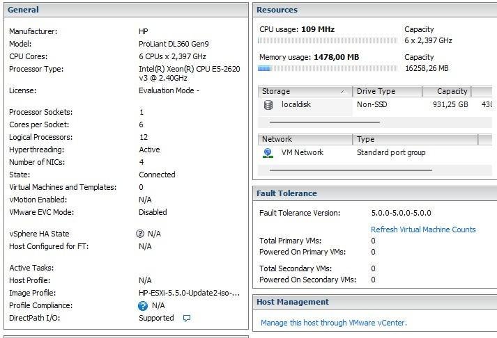Open the DirectPath I/O speech bubble icon
The width and height of the screenshot is (497, 338).
187,318
